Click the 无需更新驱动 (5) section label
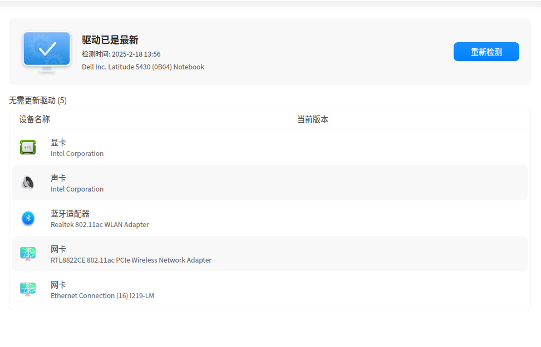The image size is (541, 347). point(38,100)
